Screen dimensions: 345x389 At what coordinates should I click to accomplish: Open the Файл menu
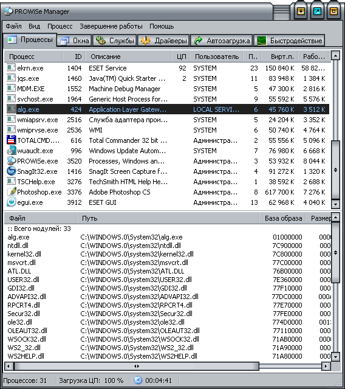(x=13, y=26)
